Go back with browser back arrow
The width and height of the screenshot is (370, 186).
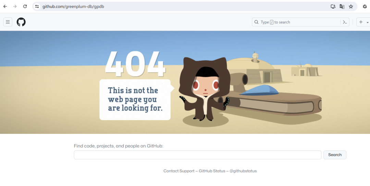pos(5,7)
